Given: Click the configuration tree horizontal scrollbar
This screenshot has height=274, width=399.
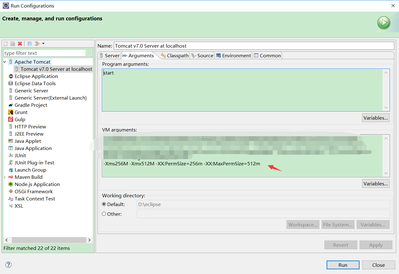Looking at the screenshot, I should 49,240.
